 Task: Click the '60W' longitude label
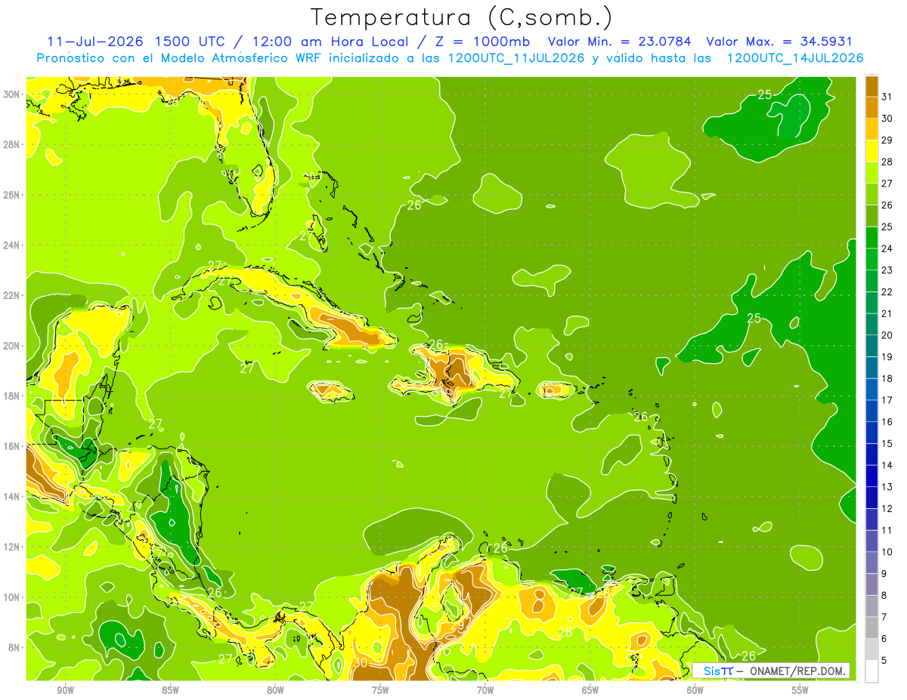coord(695,690)
